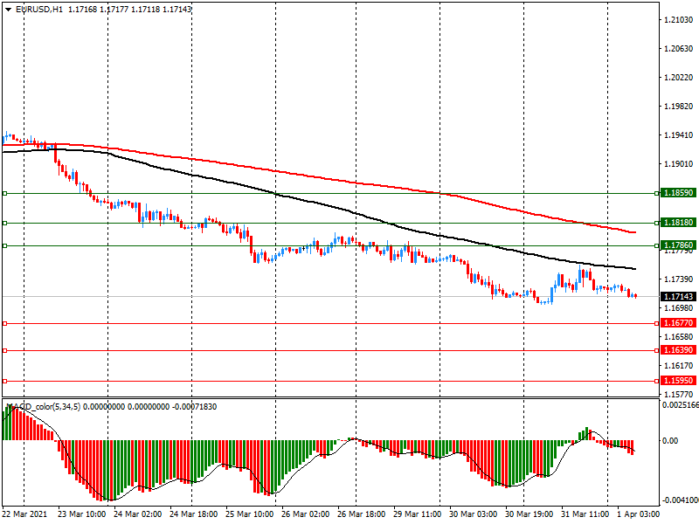
Task: Click the 1.17390 price scale value
Action: 679,279
